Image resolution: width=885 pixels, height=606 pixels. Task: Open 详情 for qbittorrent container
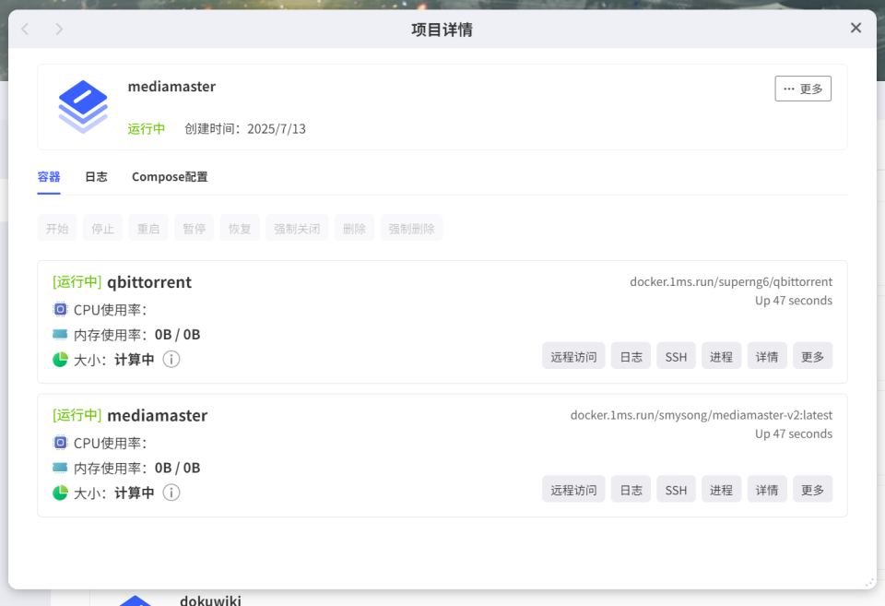767,356
